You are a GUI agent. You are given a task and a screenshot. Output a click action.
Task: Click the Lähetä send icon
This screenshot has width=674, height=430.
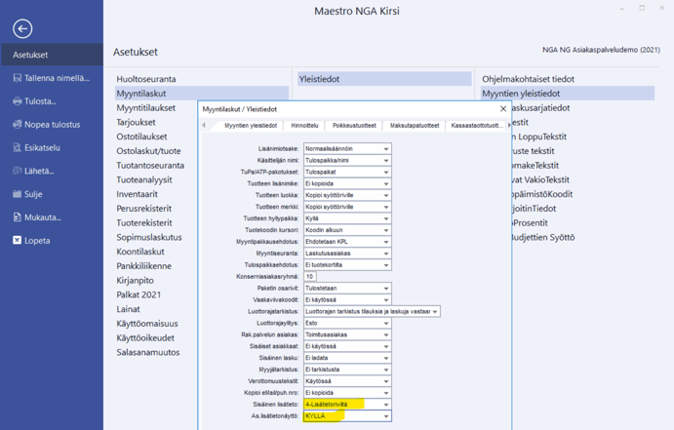18,171
